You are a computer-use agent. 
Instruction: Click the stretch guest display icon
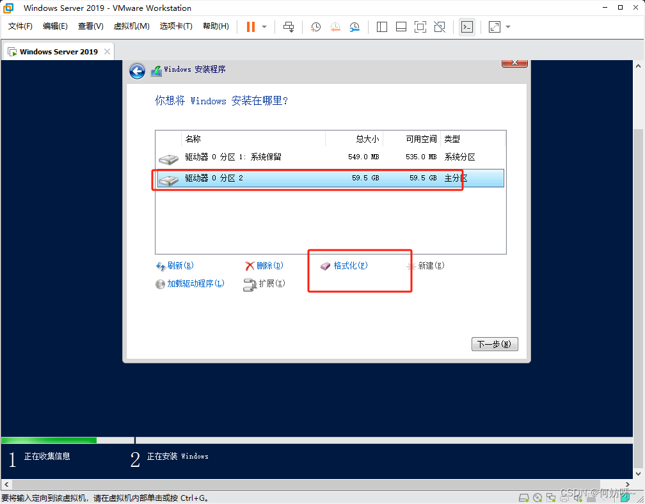coord(494,27)
